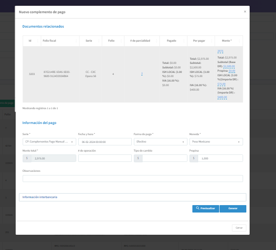Sort table by Pagado column
The image size is (276, 250).
(173, 41)
